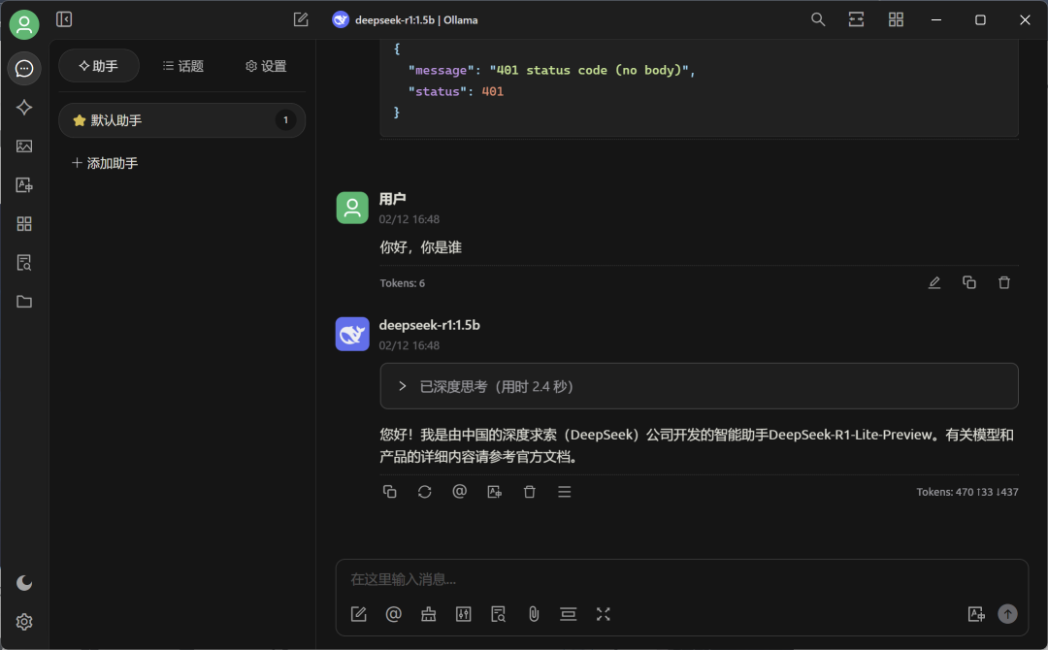Open the knowledge base sidebar icon
The image size is (1048, 650).
(24, 263)
